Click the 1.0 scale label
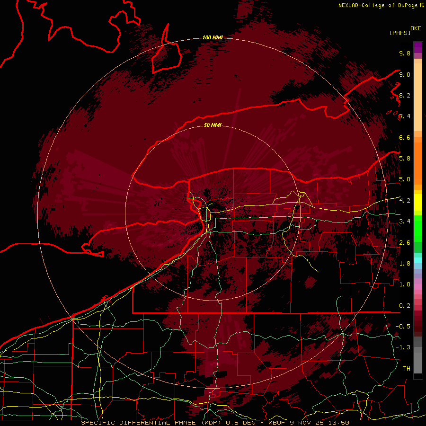This screenshot has width=426, height=426. tap(405, 284)
